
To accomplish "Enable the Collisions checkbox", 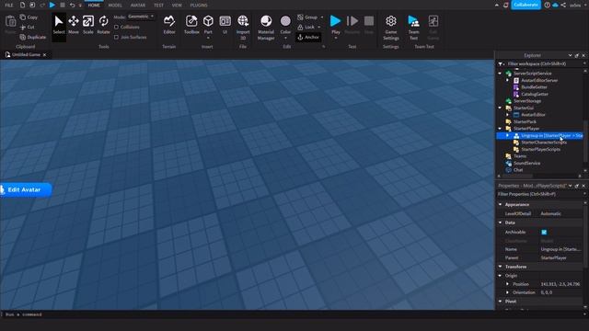I will pos(117,27).
